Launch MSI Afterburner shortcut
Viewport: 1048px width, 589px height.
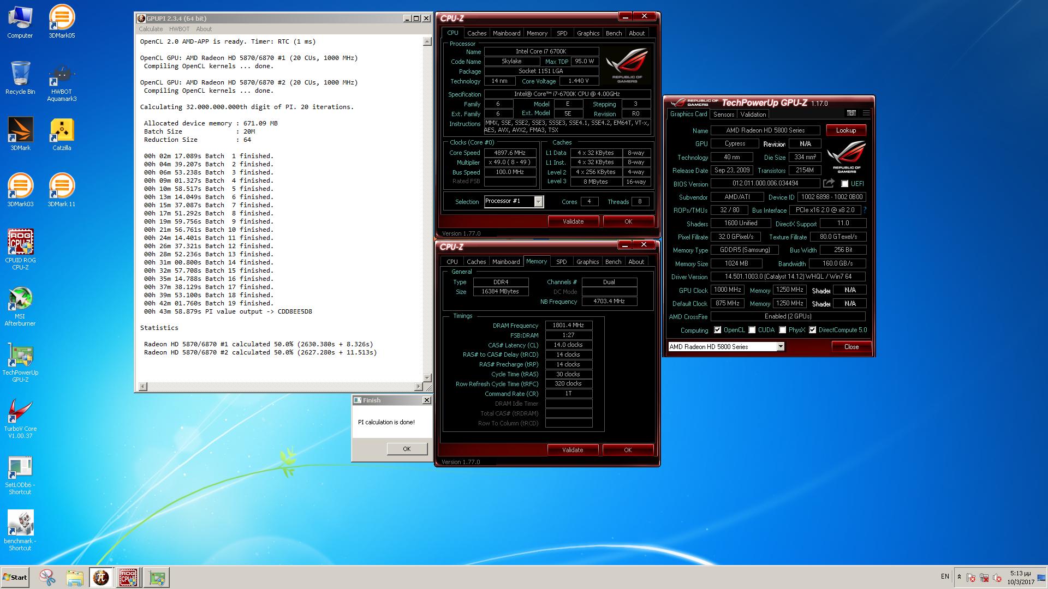click(x=20, y=306)
